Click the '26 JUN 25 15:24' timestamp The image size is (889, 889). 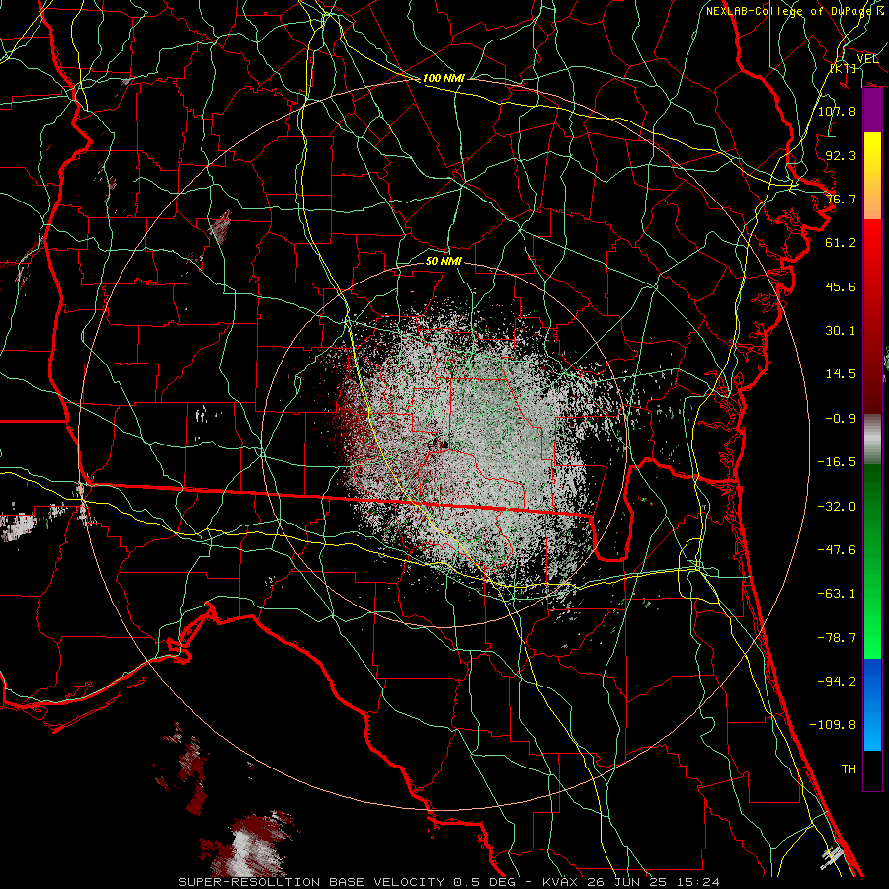[653, 882]
